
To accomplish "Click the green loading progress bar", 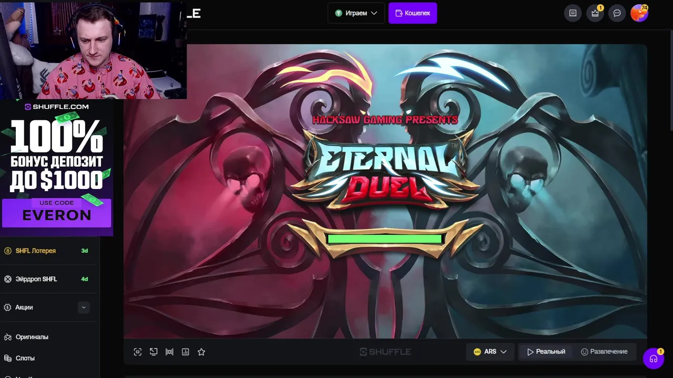I will tap(385, 239).
